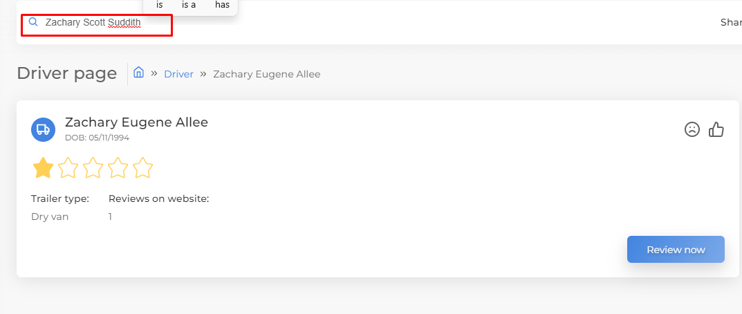Choose the "is a" word suggestion
Viewport: 742px width, 314px height.
189,6
